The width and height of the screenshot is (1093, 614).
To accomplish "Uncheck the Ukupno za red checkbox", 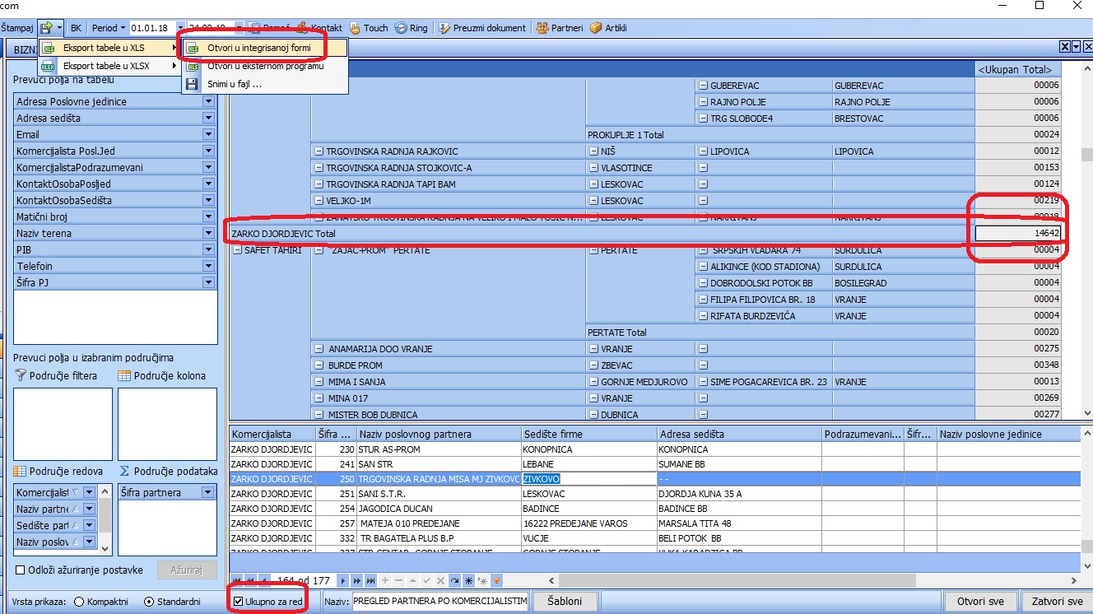I will [x=239, y=602].
